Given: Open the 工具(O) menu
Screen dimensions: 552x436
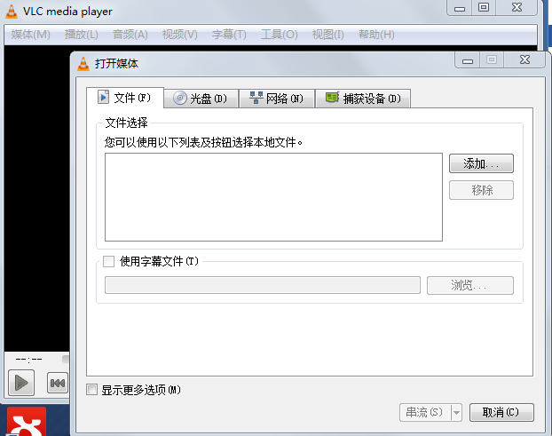Looking at the screenshot, I should point(280,35).
